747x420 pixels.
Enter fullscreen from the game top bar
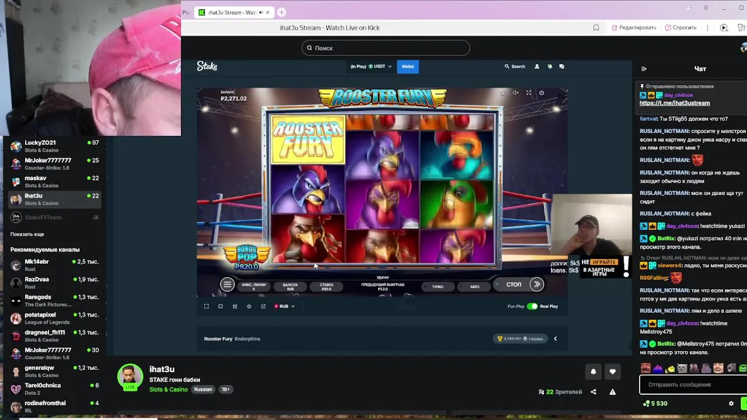[529, 93]
